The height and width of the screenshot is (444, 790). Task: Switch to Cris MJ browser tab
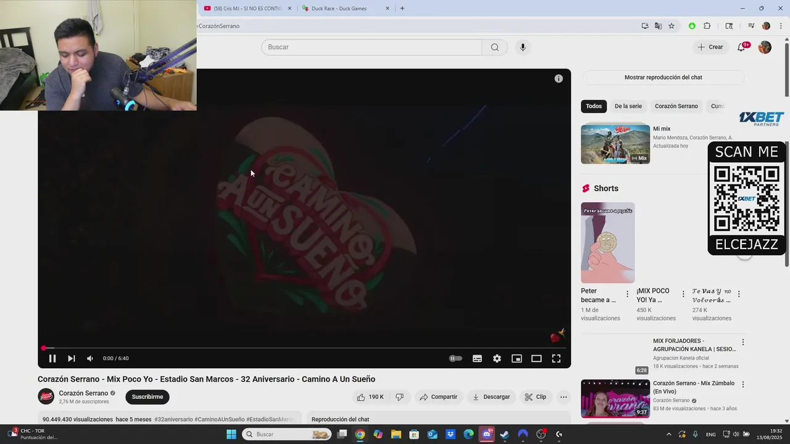pos(247,9)
